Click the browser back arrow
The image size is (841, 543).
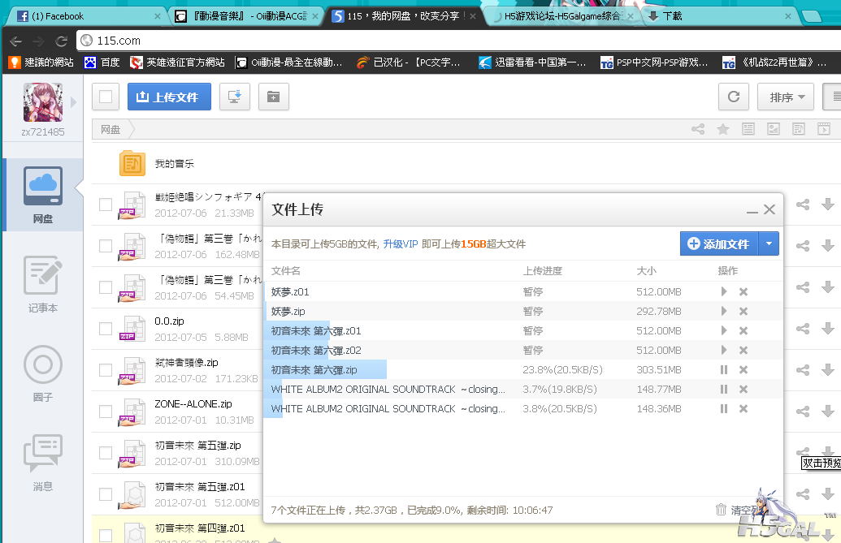(15, 41)
